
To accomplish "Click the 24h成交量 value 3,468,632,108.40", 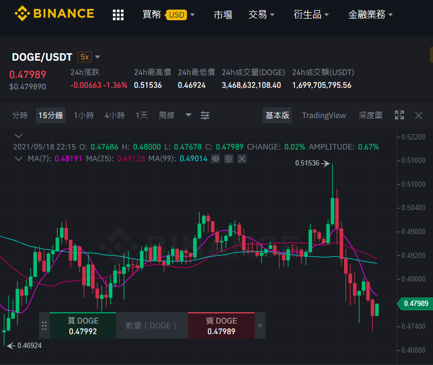I will click(251, 85).
